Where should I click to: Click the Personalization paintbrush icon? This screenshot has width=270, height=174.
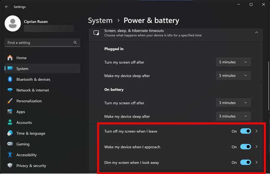click(x=10, y=101)
